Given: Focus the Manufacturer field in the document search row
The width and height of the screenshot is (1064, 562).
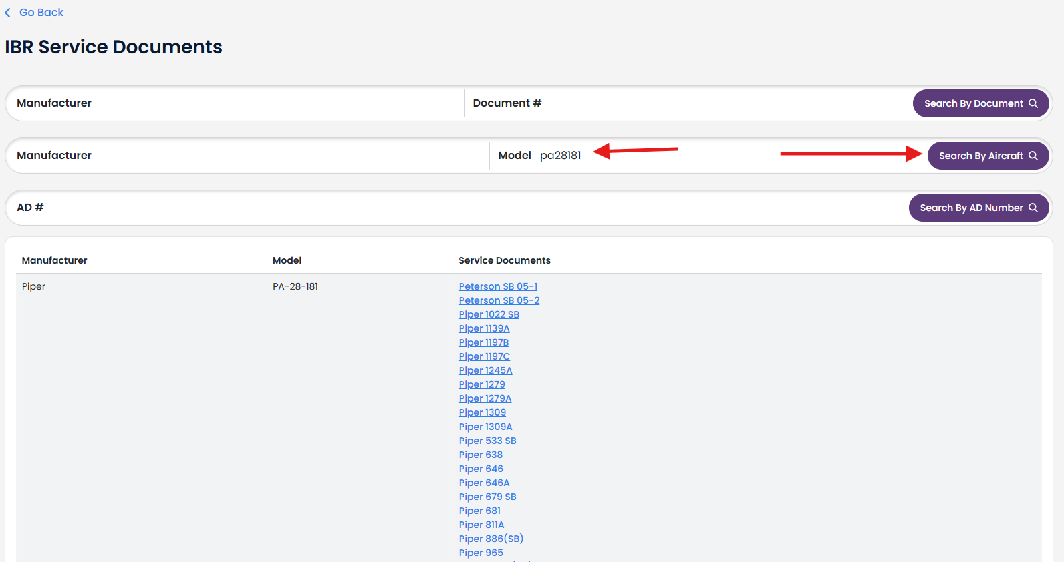Looking at the screenshot, I should [235, 103].
